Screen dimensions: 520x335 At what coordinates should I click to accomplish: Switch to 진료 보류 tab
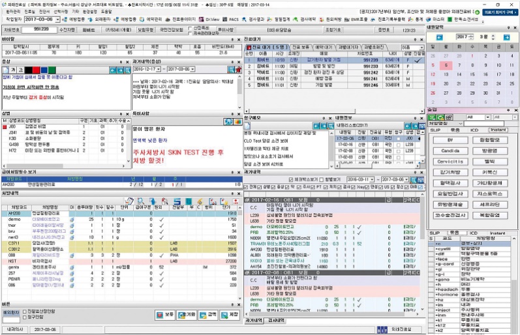301,48
